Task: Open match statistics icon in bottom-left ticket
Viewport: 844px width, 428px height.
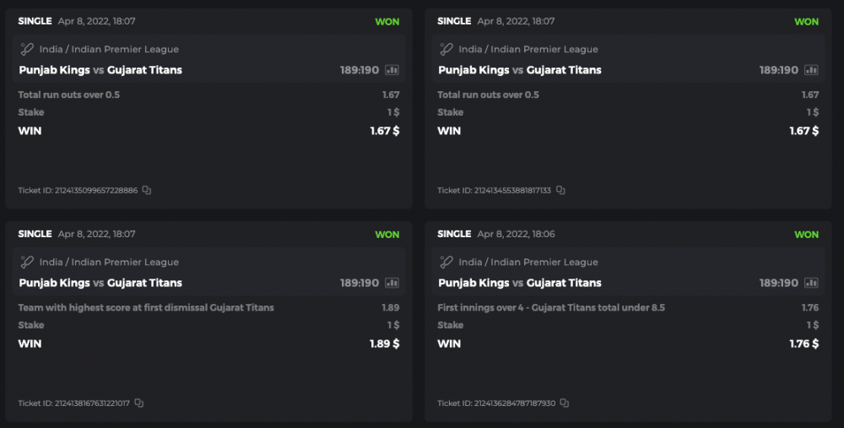Action: coord(392,283)
